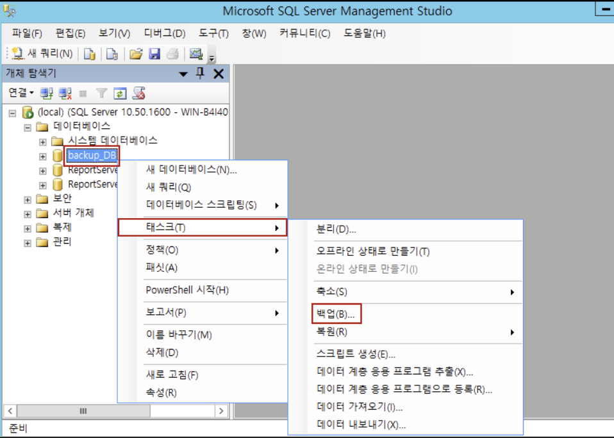Click the 관리 folder icon
The image size is (614, 438).
pyautogui.click(x=42, y=242)
